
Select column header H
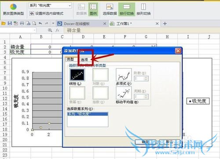tap(167, 37)
